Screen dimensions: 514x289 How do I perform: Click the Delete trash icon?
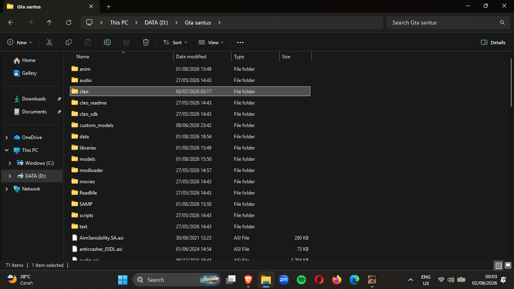(x=146, y=42)
